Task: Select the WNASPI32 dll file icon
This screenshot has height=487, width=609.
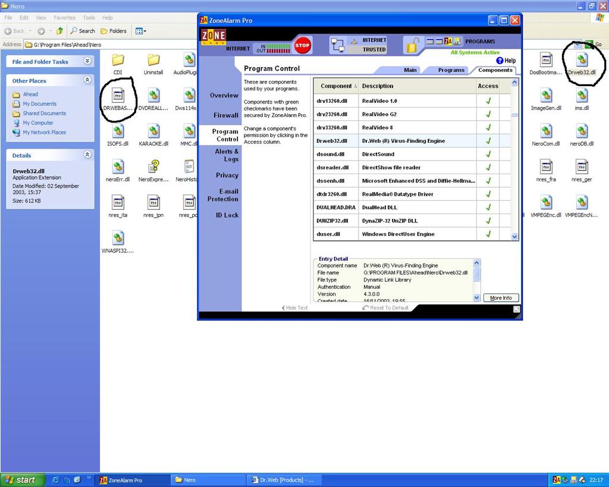Action: click(x=118, y=238)
